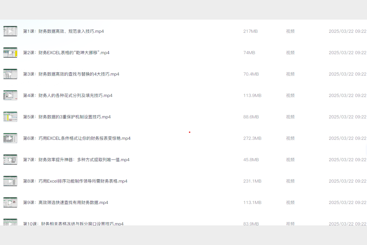Image resolution: width=367 pixels, height=245 pixels.
Task: Click 视频 type label in 第1课 row
Action: (x=290, y=31)
